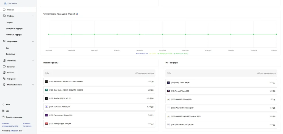Open the Booi Casino [FB] offer
Screen dimensions: 283x134
click(x=99, y=90)
